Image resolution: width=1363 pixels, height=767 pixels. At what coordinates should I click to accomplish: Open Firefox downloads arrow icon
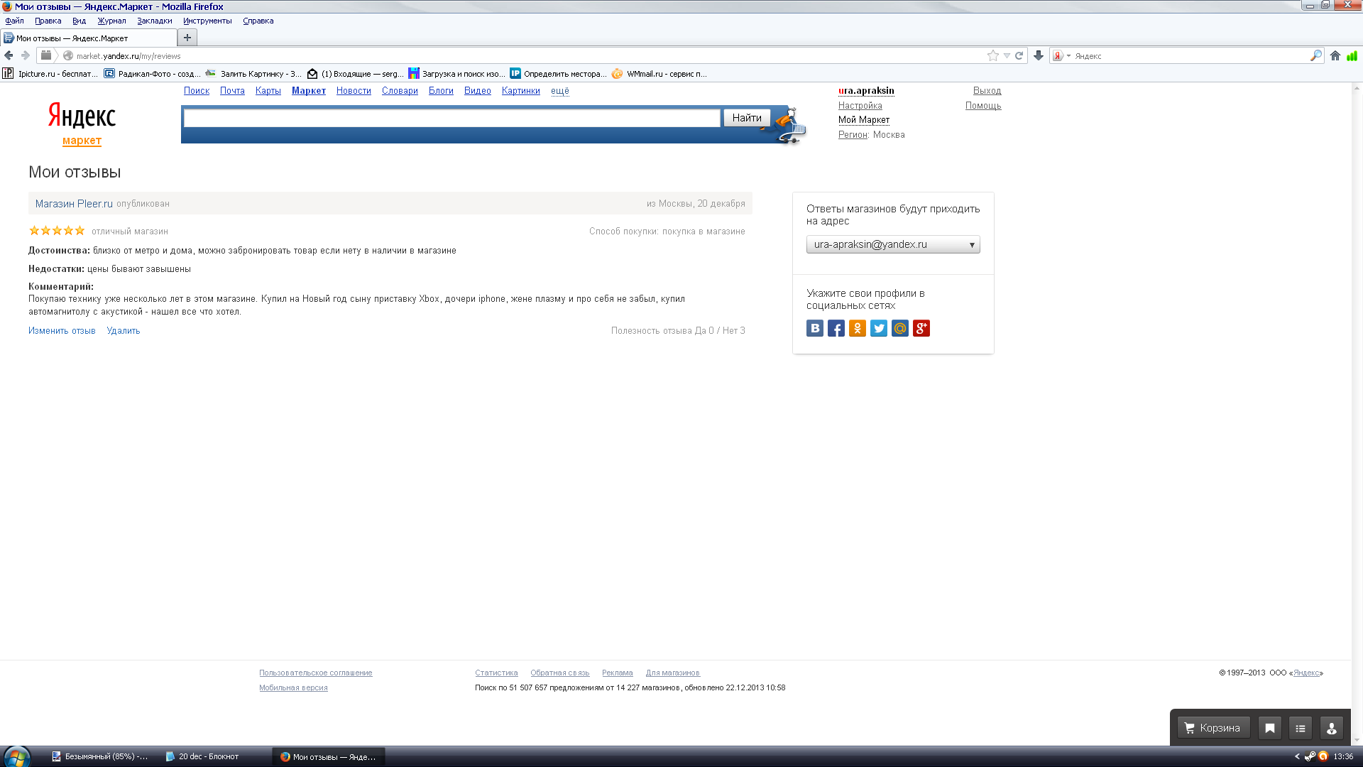(1038, 55)
